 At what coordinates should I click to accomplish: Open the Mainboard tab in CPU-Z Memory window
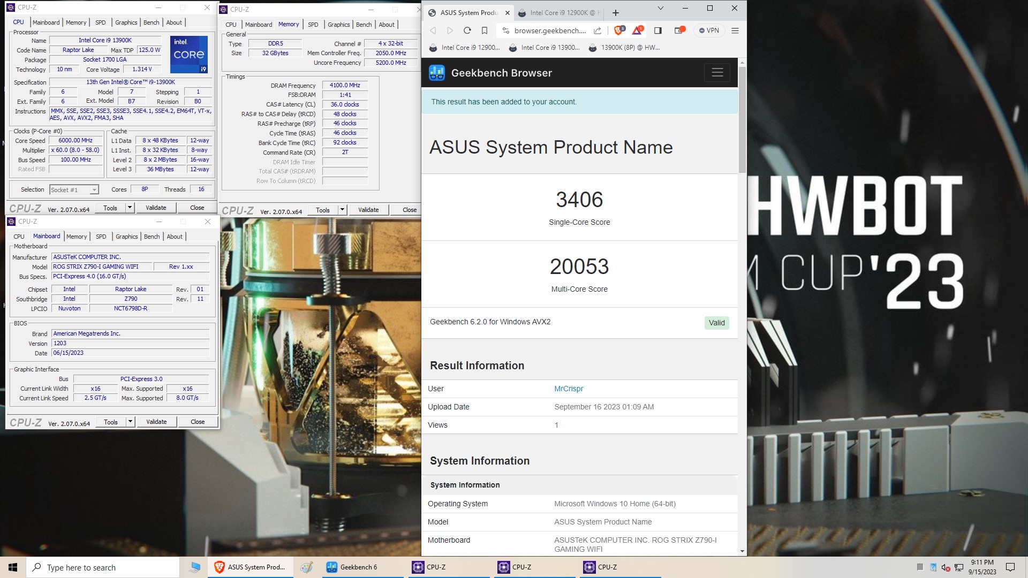click(259, 25)
